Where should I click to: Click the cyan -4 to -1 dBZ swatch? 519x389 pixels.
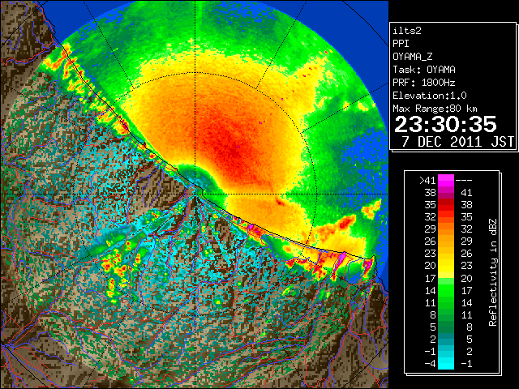(446, 364)
